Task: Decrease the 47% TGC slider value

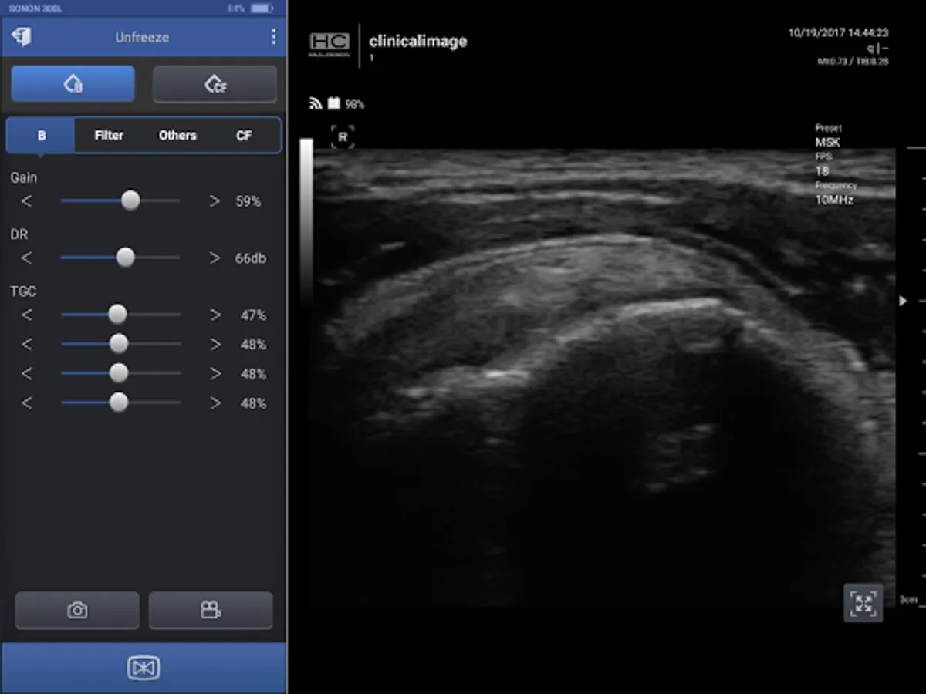Action: click(27, 315)
